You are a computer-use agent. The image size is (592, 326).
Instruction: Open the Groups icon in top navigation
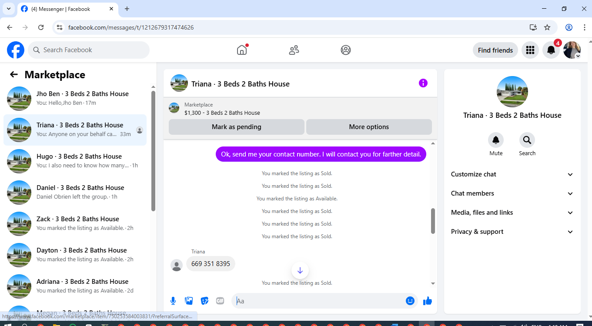[346, 50]
